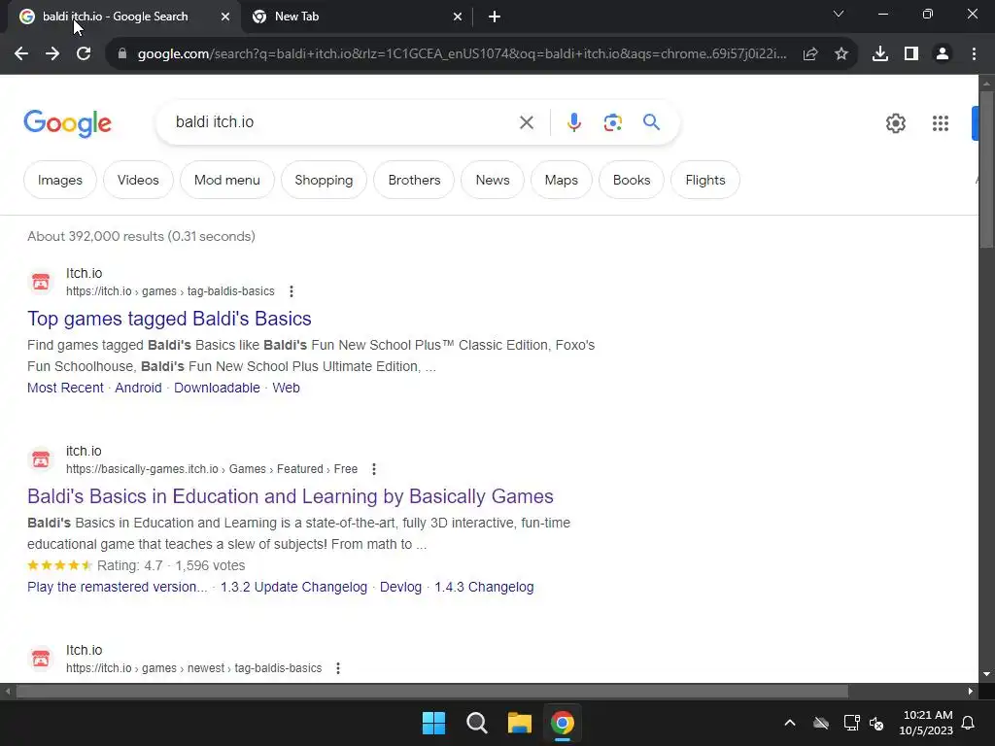Open the Most Recent sitelink
995x746 pixels.
point(65,388)
